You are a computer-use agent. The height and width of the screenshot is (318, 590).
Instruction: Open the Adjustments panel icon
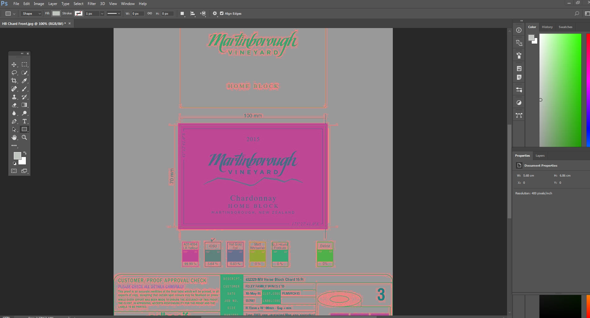point(519,103)
